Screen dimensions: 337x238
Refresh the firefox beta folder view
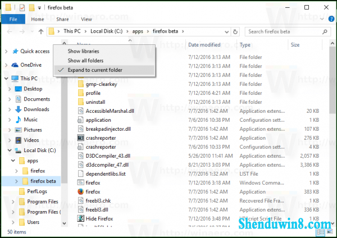click(235, 31)
